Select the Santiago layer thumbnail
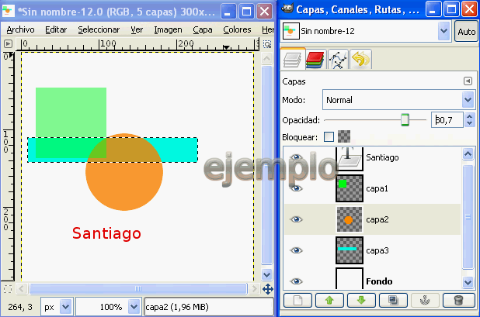The height and width of the screenshot is (317, 480). 350,159
